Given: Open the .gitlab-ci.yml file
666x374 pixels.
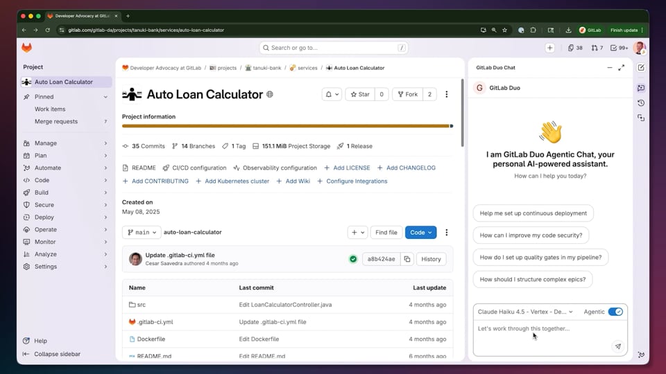Looking at the screenshot, I should click(155, 322).
